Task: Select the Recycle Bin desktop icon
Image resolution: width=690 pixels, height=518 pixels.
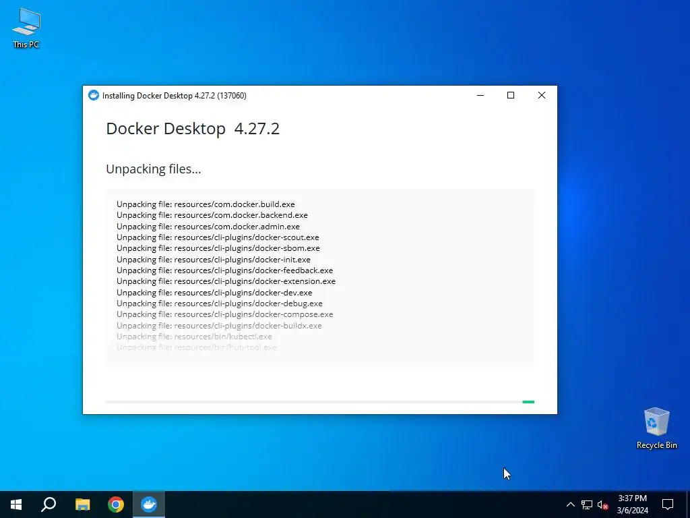Action: pyautogui.click(x=656, y=428)
